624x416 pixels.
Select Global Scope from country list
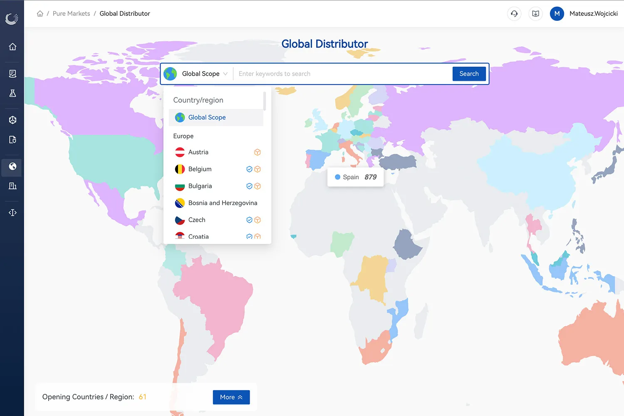207,117
